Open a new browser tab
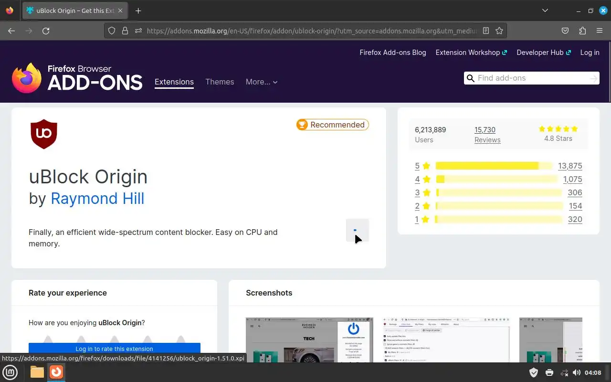Image resolution: width=611 pixels, height=382 pixels. [x=138, y=11]
